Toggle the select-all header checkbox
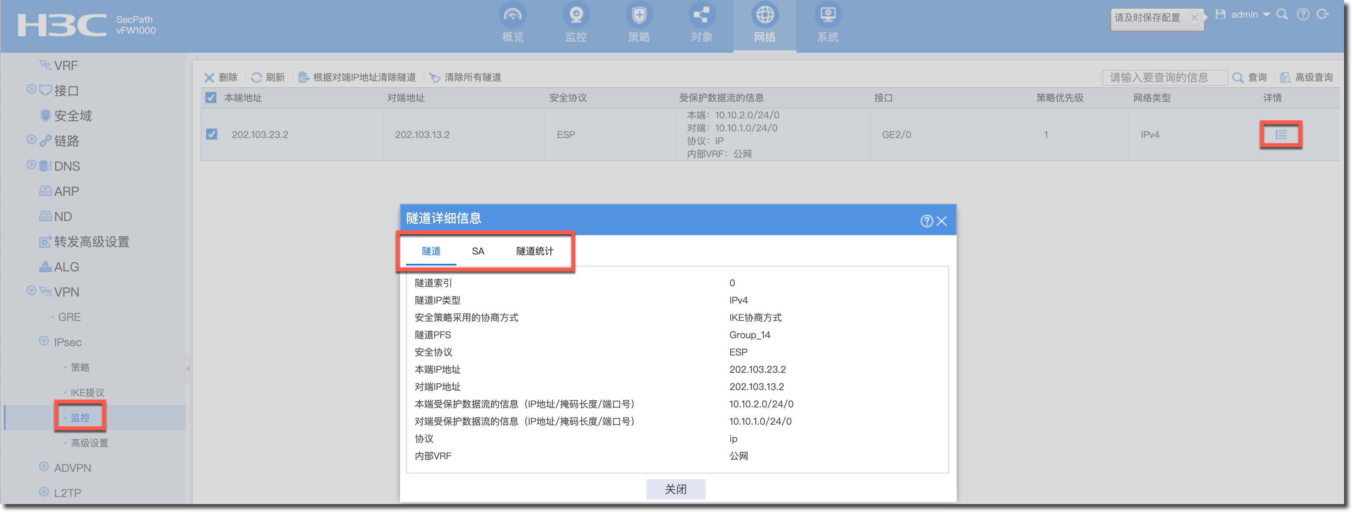Viewport: 1352px width, 512px height. [x=211, y=98]
